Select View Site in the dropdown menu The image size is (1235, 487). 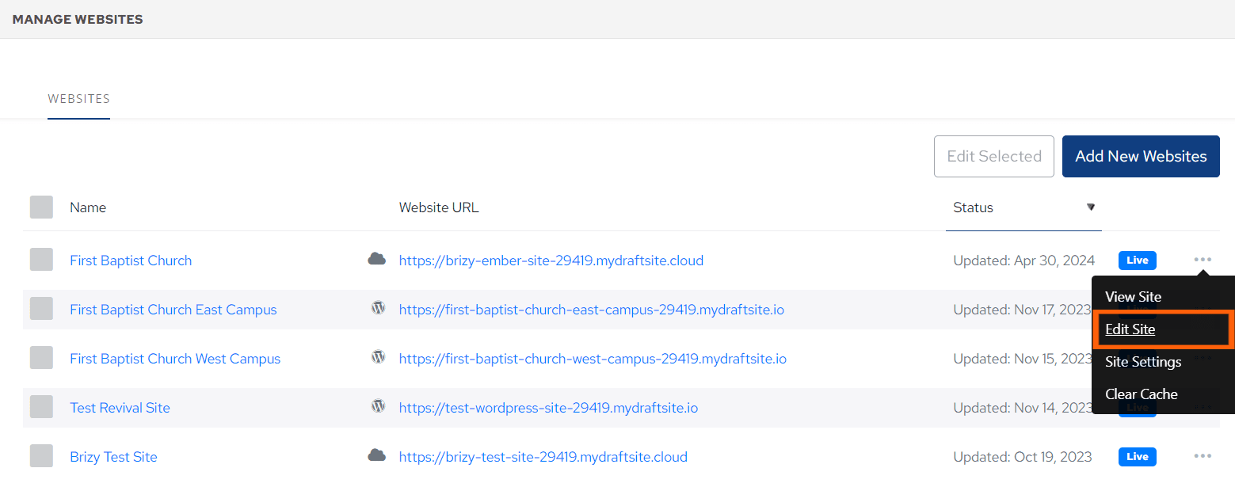click(1133, 297)
